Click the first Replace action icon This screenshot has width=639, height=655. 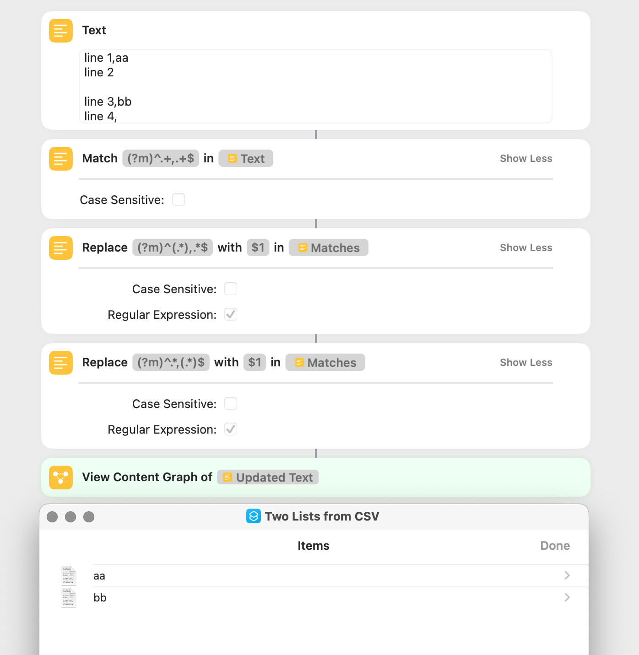[x=61, y=248]
